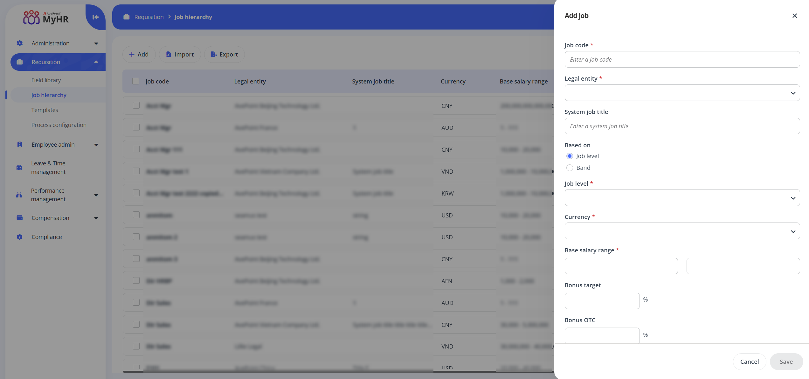809x379 pixels.
Task: Click the Legal entity column header
Action: pyautogui.click(x=250, y=81)
